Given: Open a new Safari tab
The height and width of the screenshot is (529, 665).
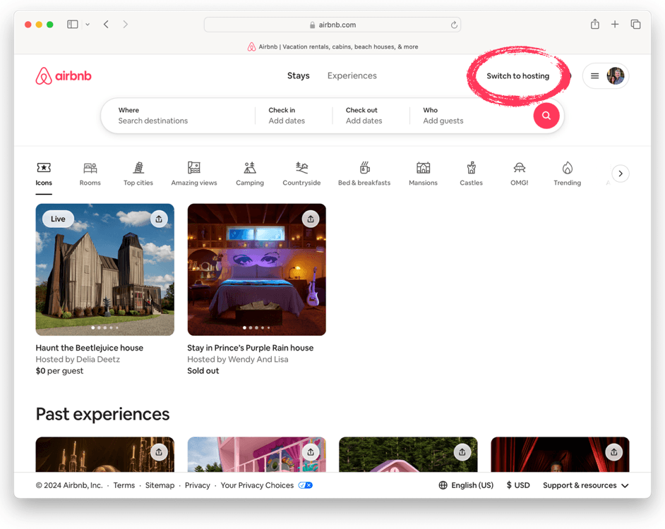Looking at the screenshot, I should click(x=615, y=24).
